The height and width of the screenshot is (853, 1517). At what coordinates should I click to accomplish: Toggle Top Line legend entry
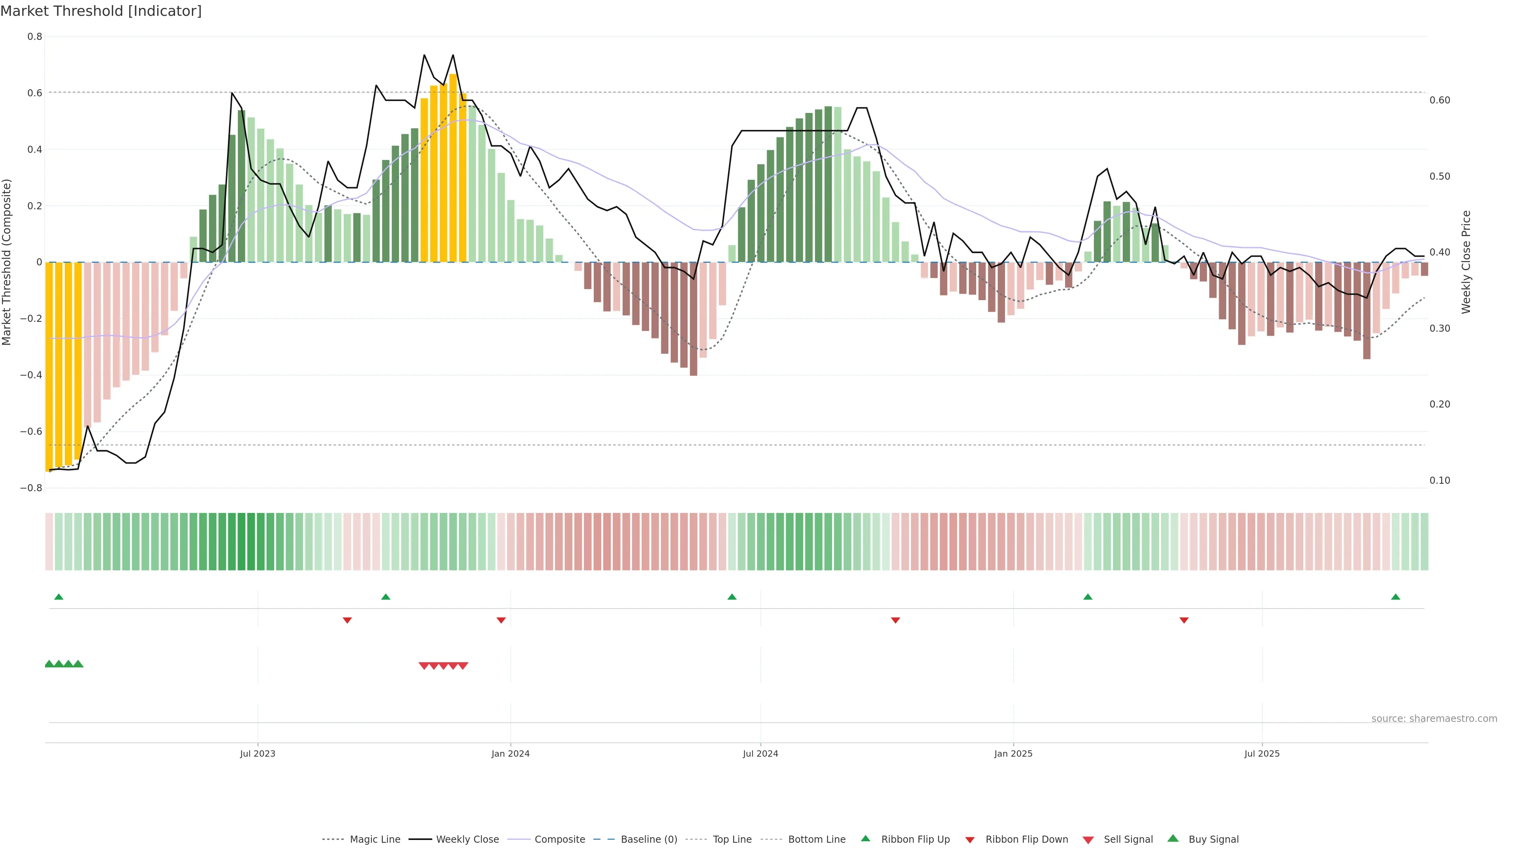732,840
